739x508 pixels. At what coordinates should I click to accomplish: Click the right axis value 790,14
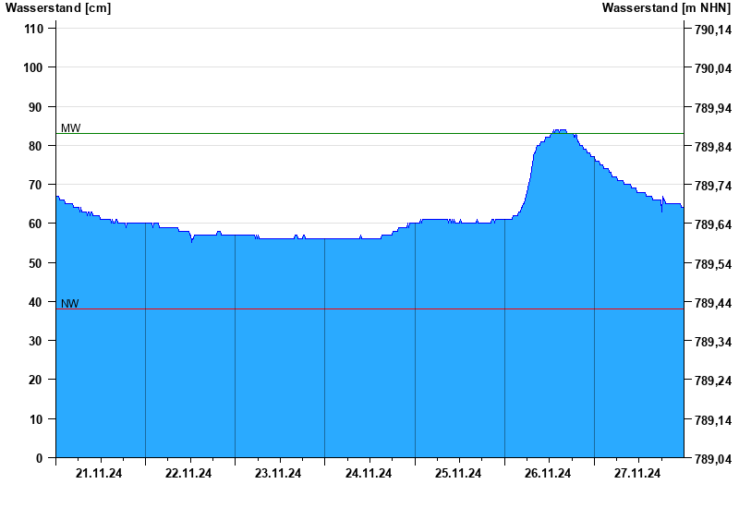713,30
